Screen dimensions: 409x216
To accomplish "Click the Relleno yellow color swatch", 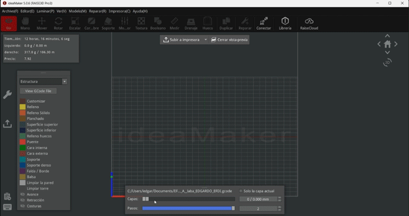I will pyautogui.click(x=23, y=107).
